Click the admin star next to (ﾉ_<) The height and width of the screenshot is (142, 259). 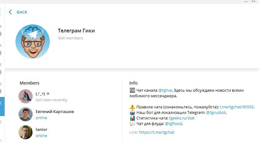click(x=48, y=94)
